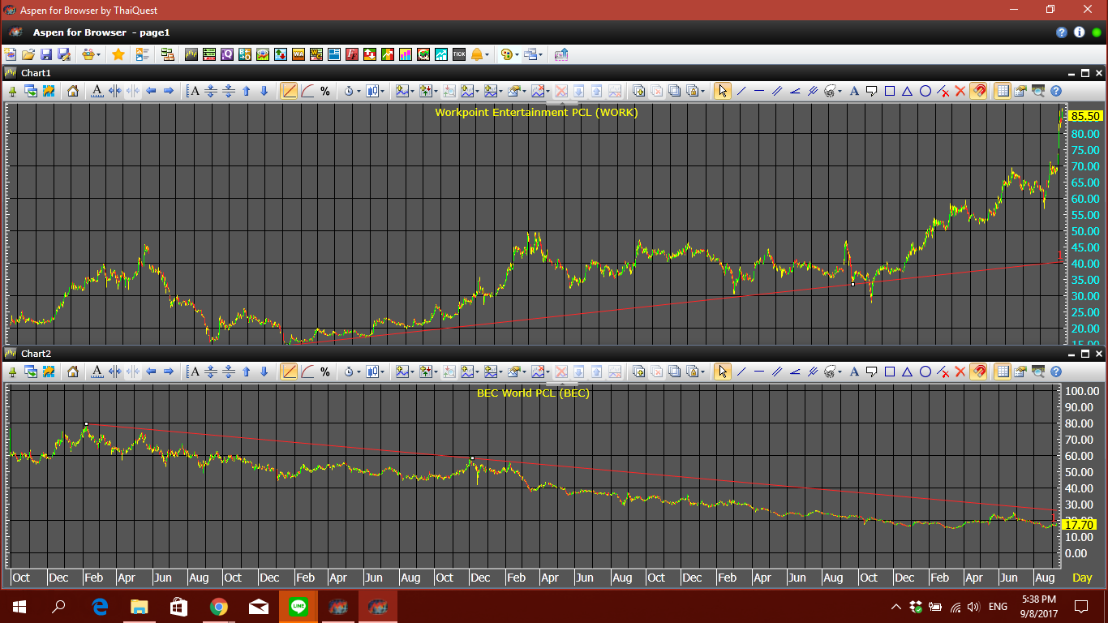
Task: Click the 85.50 price label
Action: 1085,116
